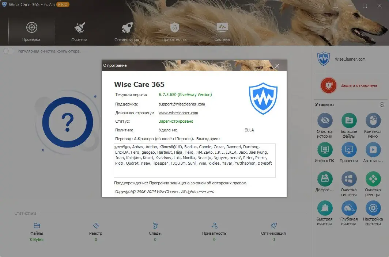Select the Приватность tab
This screenshot has height=257, width=389.
174,31
